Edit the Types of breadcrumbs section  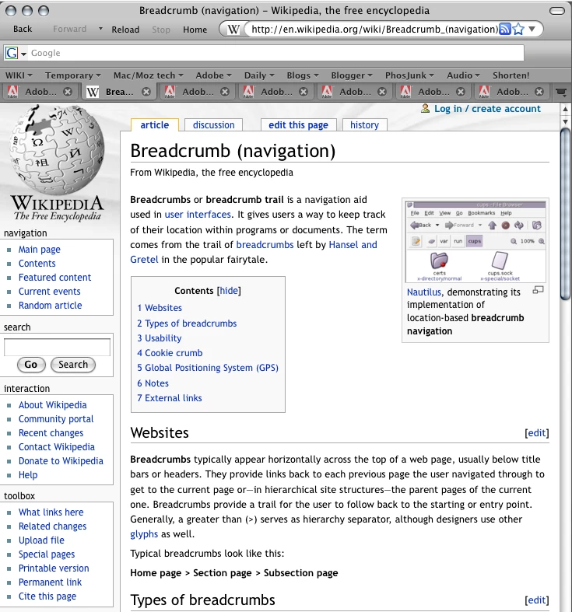coord(537,600)
